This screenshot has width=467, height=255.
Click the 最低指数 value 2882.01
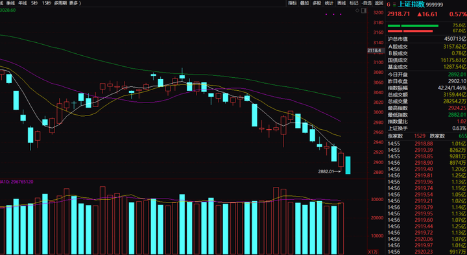(x=457, y=115)
